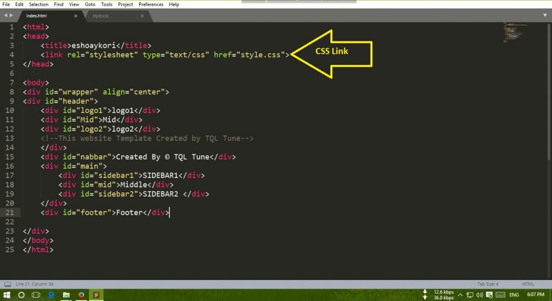The height and width of the screenshot is (301, 552).
Task: Show hidden system tray icons
Action: coord(460,295)
